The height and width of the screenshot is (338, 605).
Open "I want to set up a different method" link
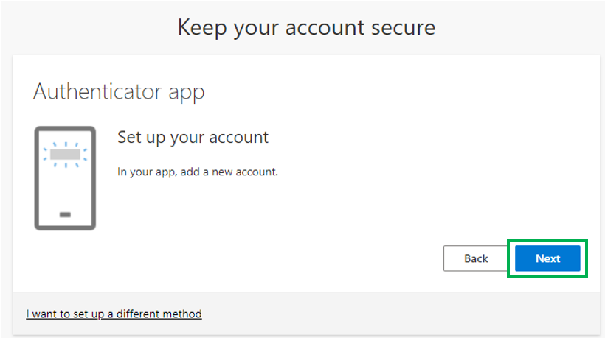(x=114, y=314)
